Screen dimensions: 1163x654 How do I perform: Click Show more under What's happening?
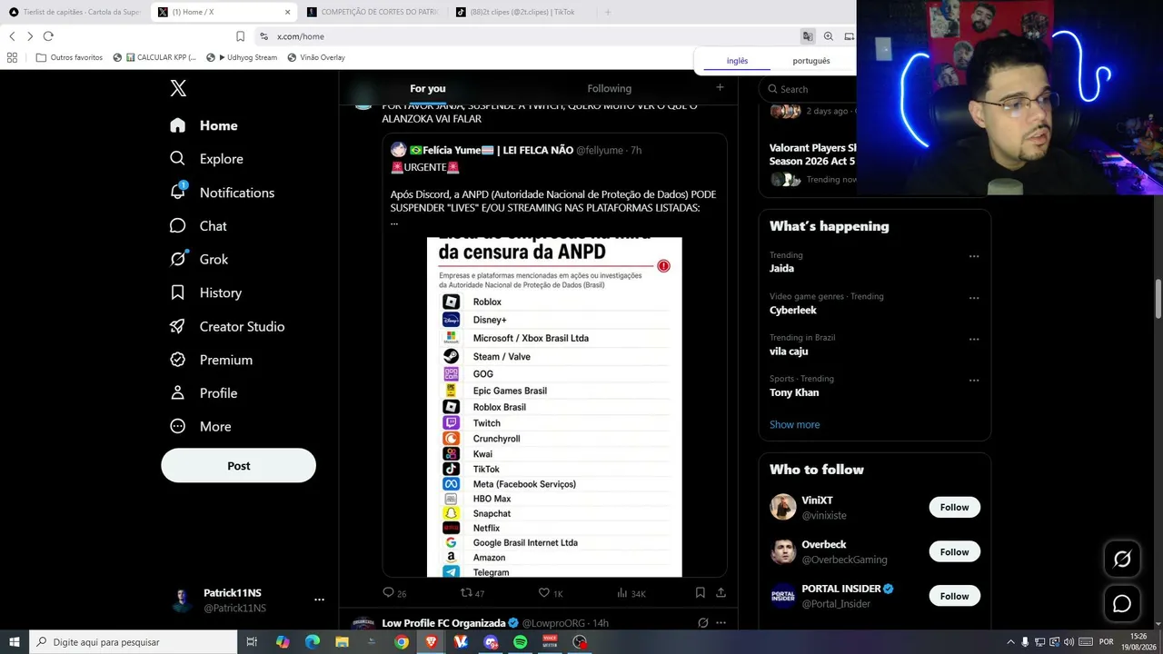[x=794, y=424]
